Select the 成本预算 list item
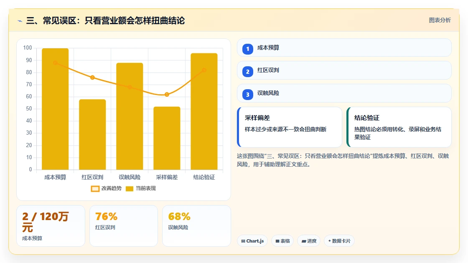468x263 pixels. tap(344, 48)
